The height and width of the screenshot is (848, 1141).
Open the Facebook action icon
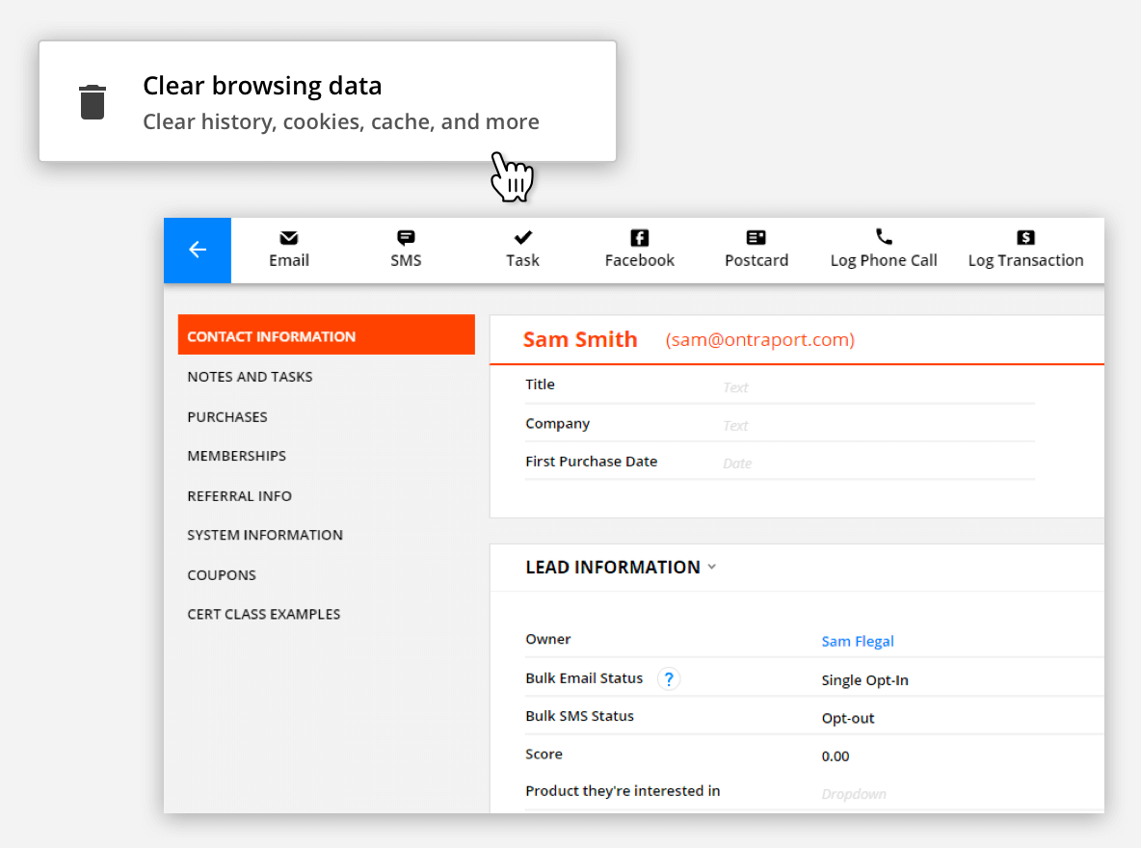pyautogui.click(x=639, y=236)
